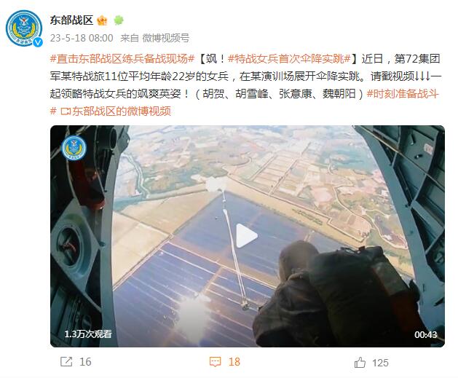The height and width of the screenshot is (378, 458).
Task: Click the repost count 16
Action: (x=86, y=362)
